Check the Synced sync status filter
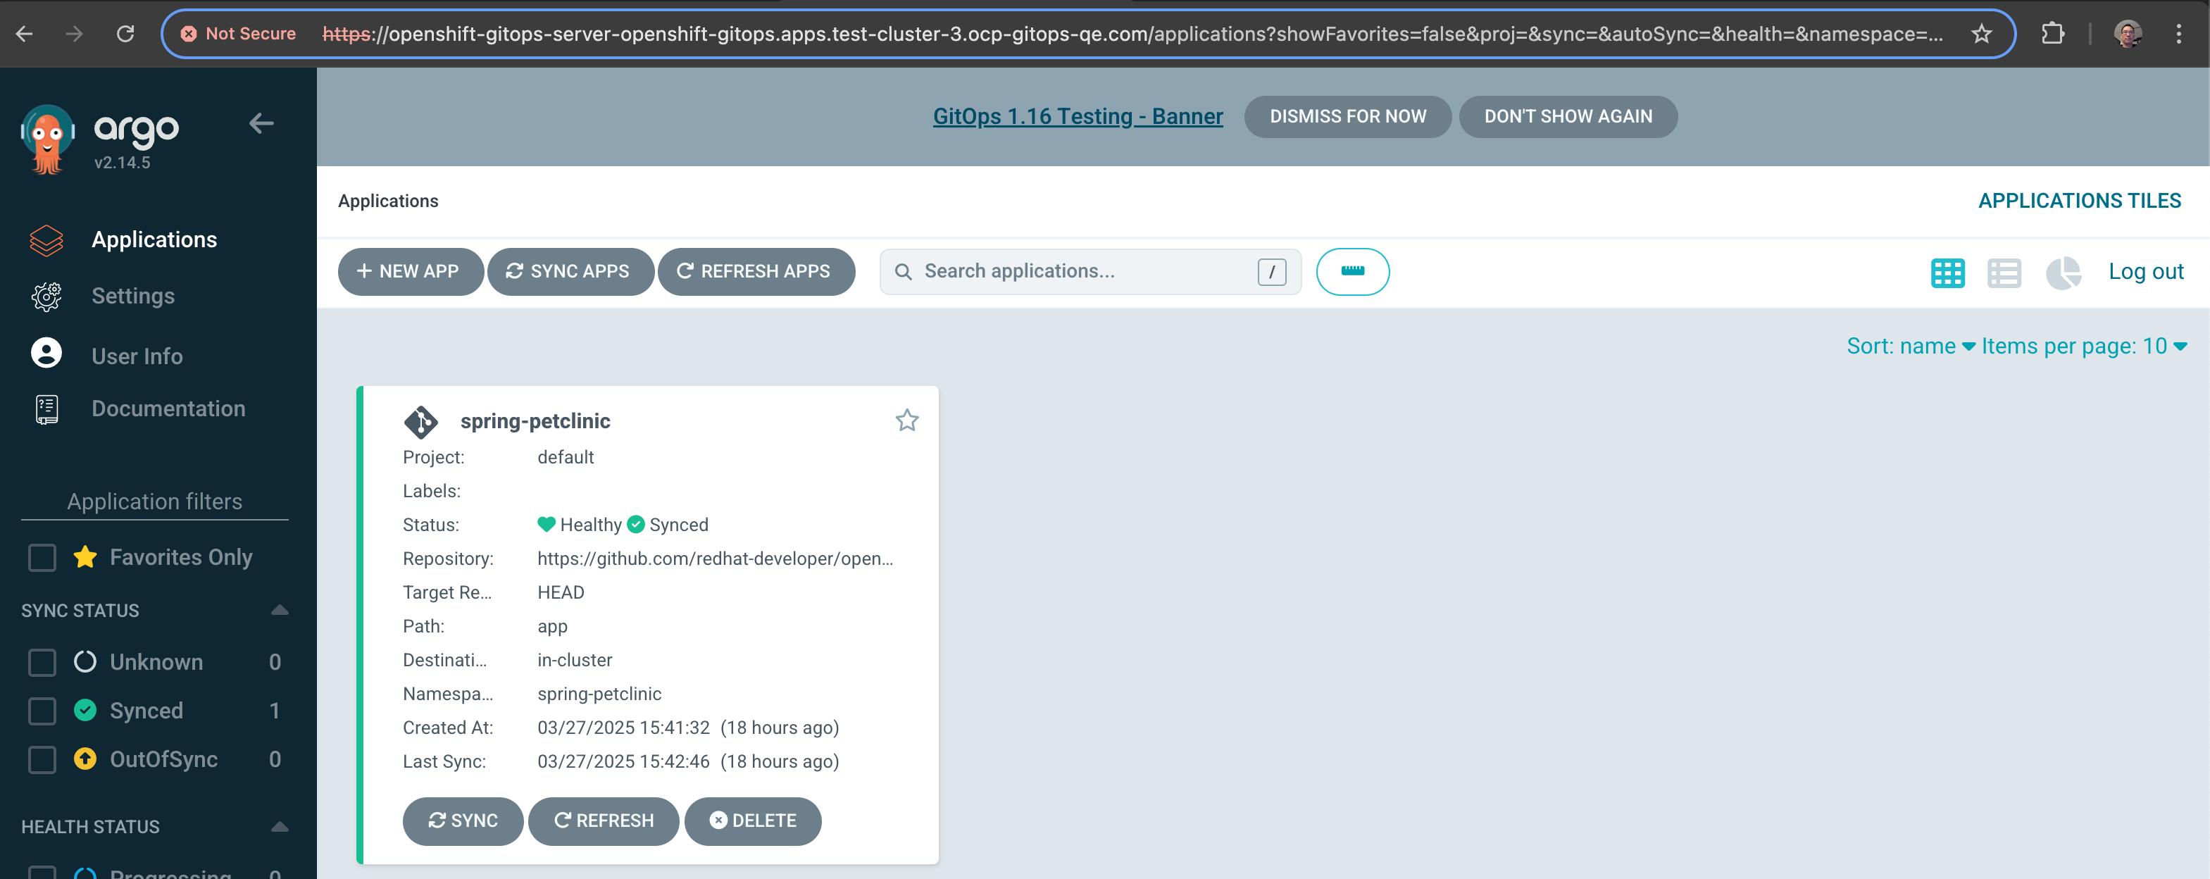Image resolution: width=2210 pixels, height=879 pixels. pos(42,710)
